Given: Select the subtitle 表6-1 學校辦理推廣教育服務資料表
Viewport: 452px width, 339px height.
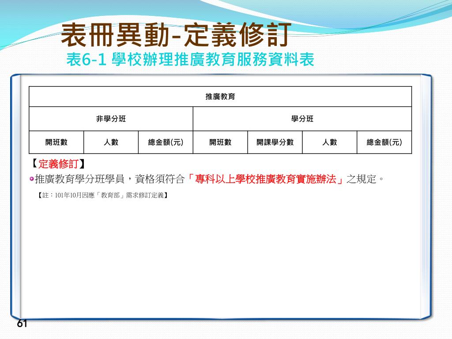Looking at the screenshot, I should tap(190, 60).
